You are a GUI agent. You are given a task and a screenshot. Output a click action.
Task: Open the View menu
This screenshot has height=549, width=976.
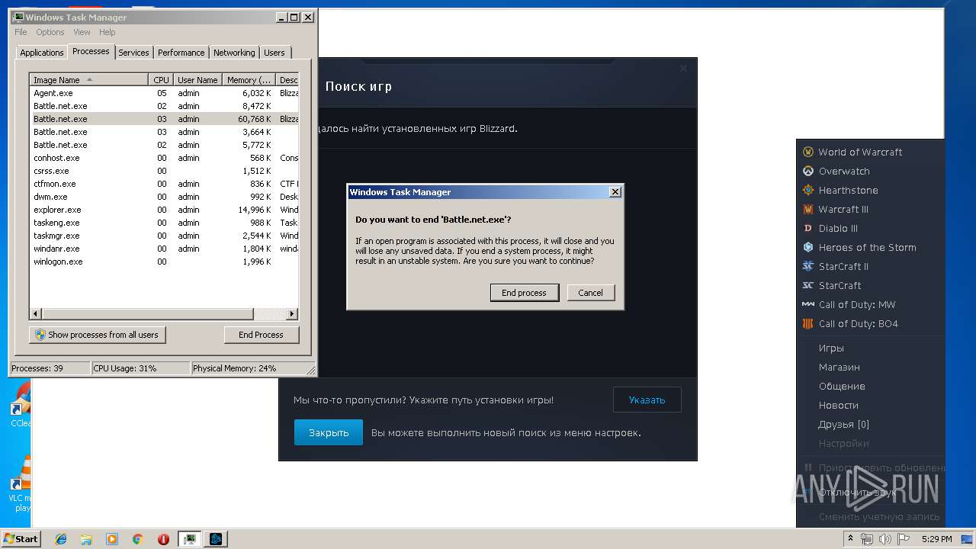click(x=82, y=32)
